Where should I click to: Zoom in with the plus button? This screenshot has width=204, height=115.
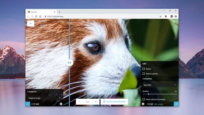(x=96, y=102)
